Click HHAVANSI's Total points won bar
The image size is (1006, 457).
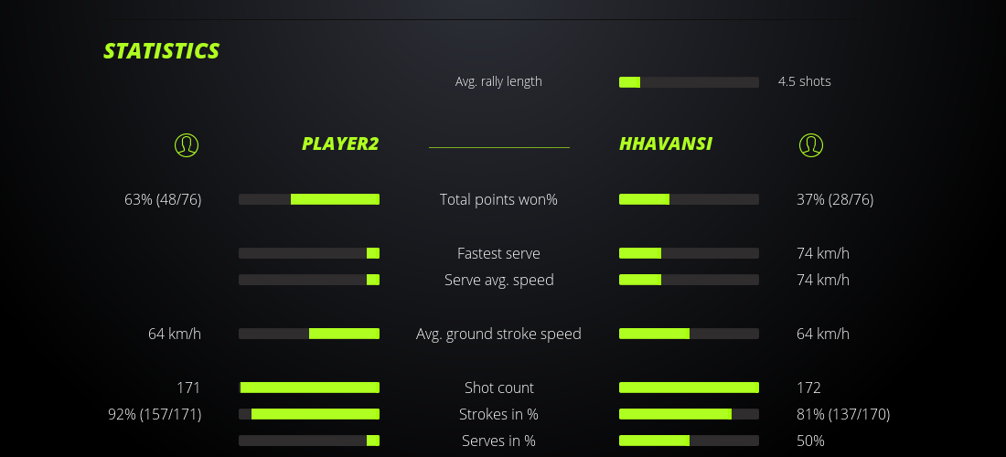[x=689, y=199]
